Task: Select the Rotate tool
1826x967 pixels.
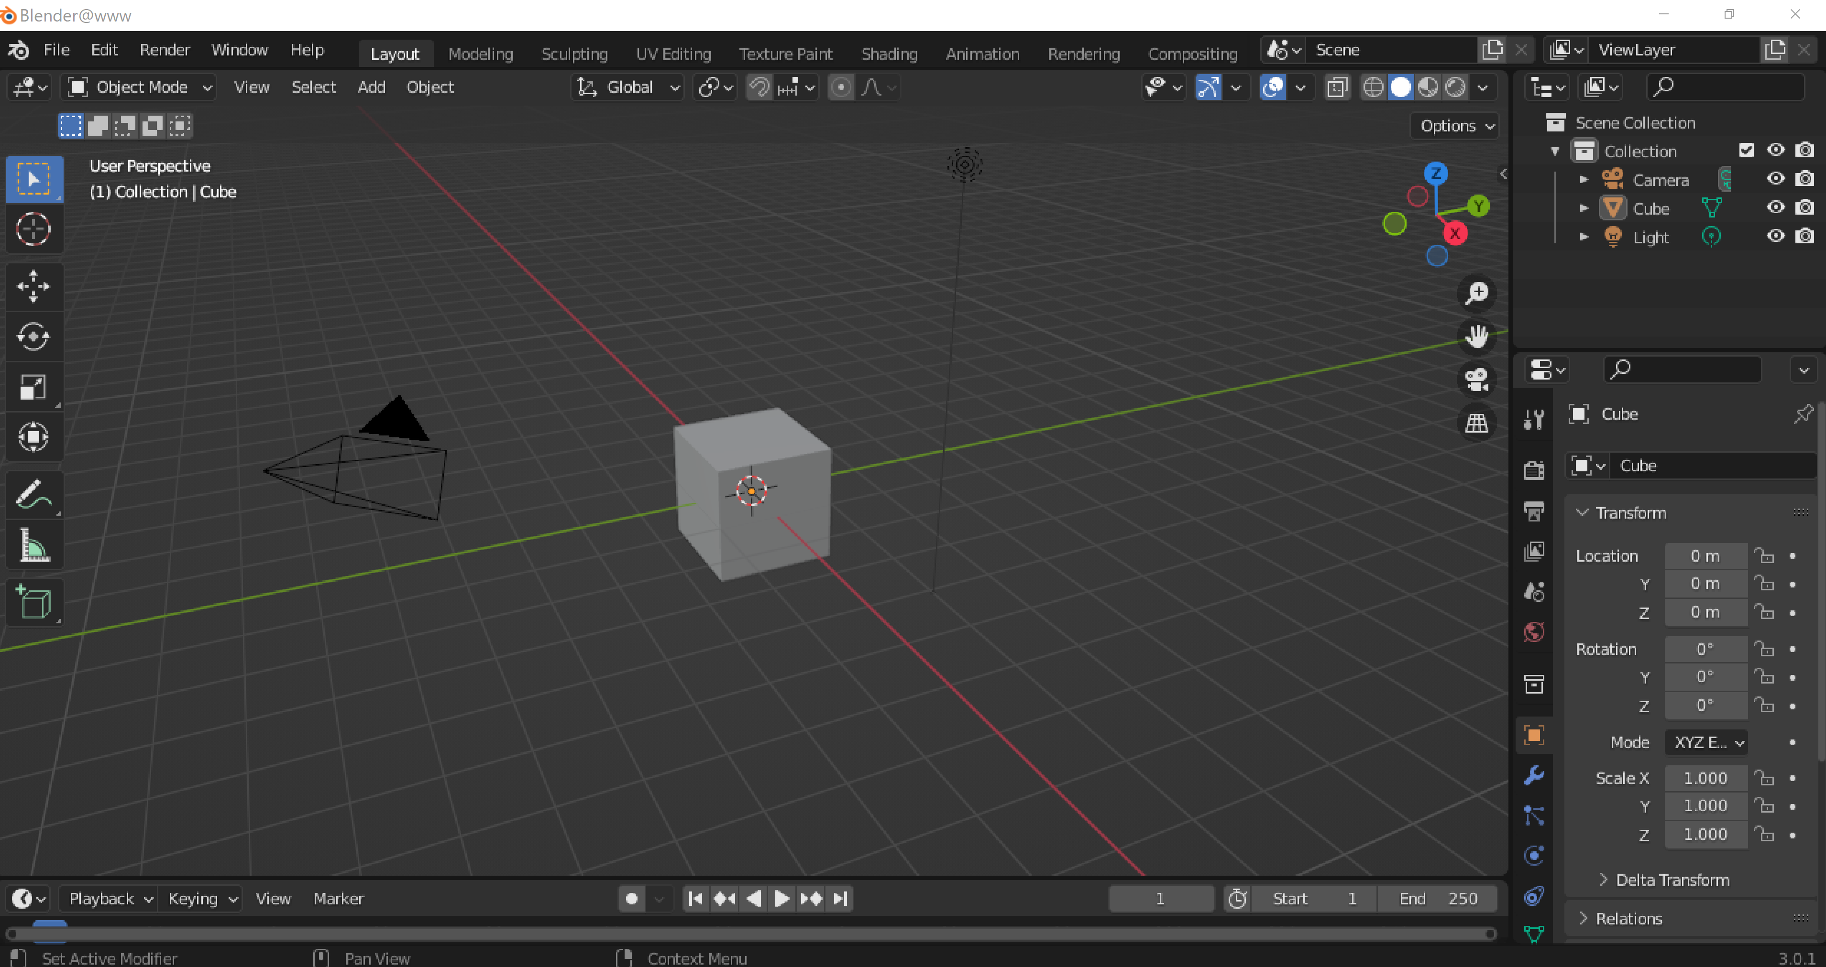Action: coord(33,337)
